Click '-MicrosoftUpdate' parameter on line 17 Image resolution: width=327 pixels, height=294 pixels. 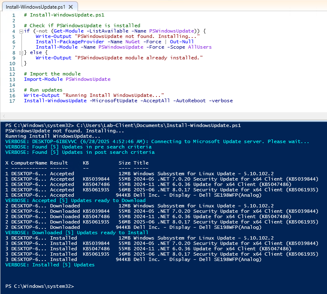click(x=114, y=101)
